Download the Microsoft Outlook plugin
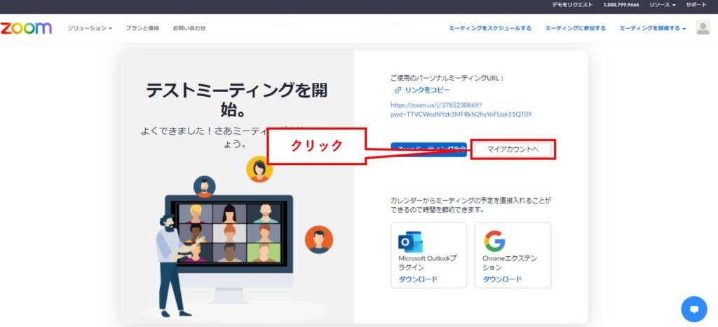 pyautogui.click(x=418, y=279)
